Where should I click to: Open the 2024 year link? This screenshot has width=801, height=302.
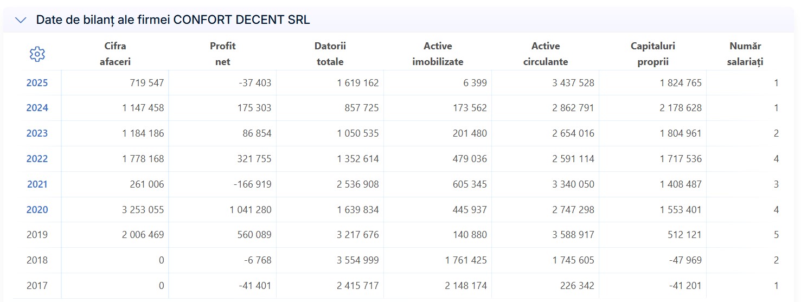pyautogui.click(x=37, y=108)
